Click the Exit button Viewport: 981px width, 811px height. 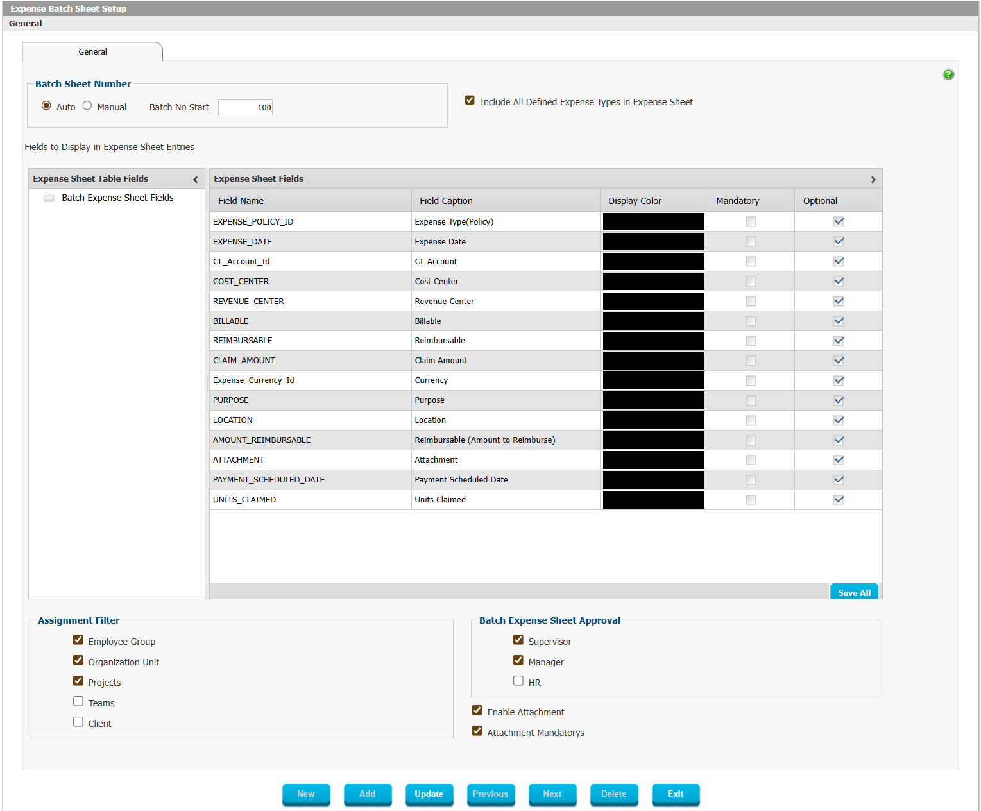tap(676, 794)
